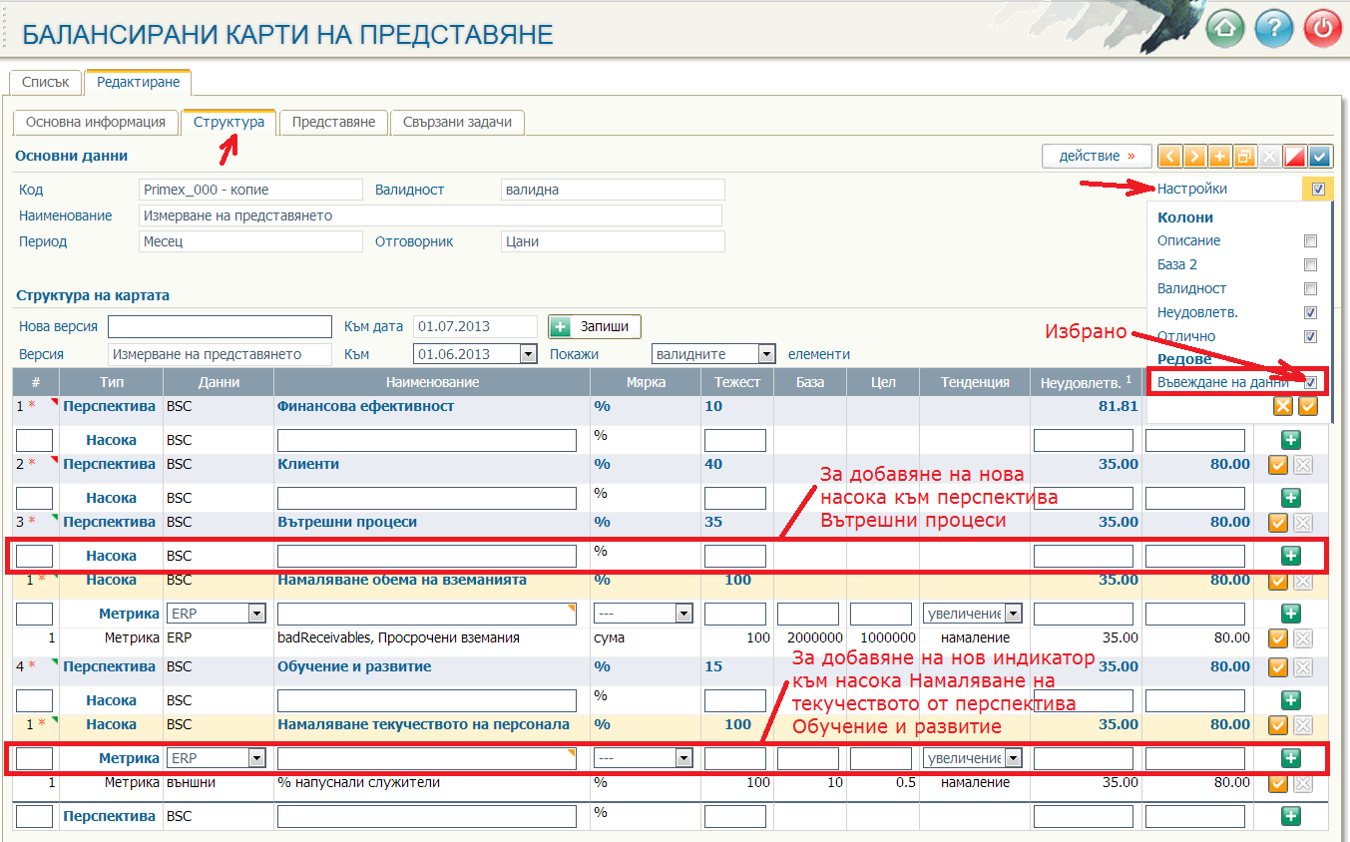Cancel settings popup with orange X icon
The image size is (1350, 842).
click(1283, 406)
